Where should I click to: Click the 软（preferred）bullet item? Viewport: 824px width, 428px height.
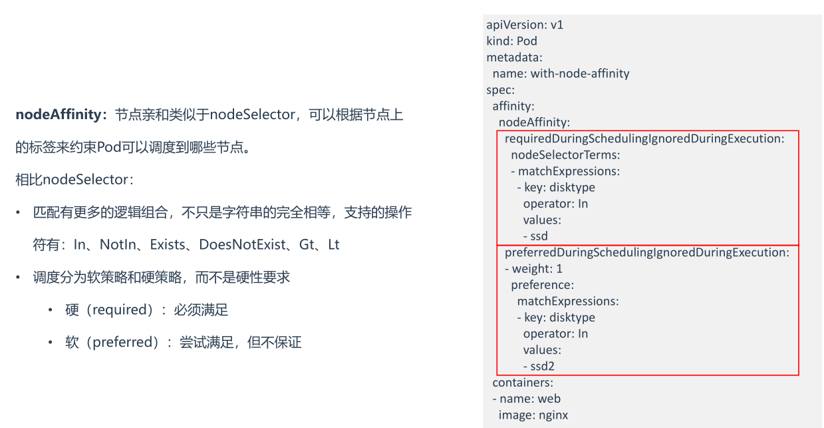click(183, 342)
